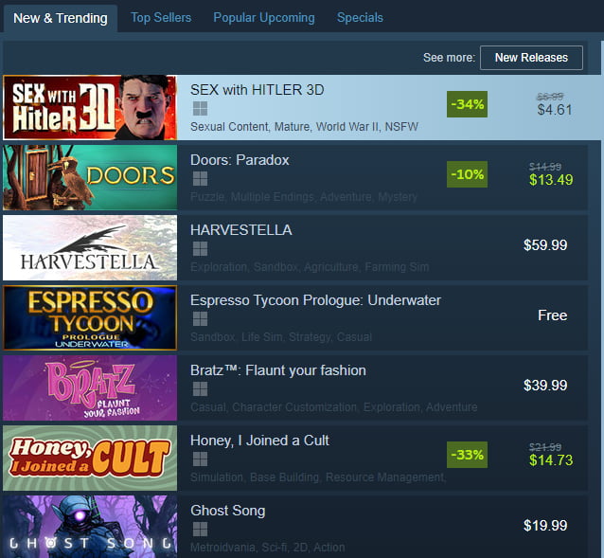Click the Windows icon under Honey, I Joined a Cult
604x558 pixels.
pos(200,459)
